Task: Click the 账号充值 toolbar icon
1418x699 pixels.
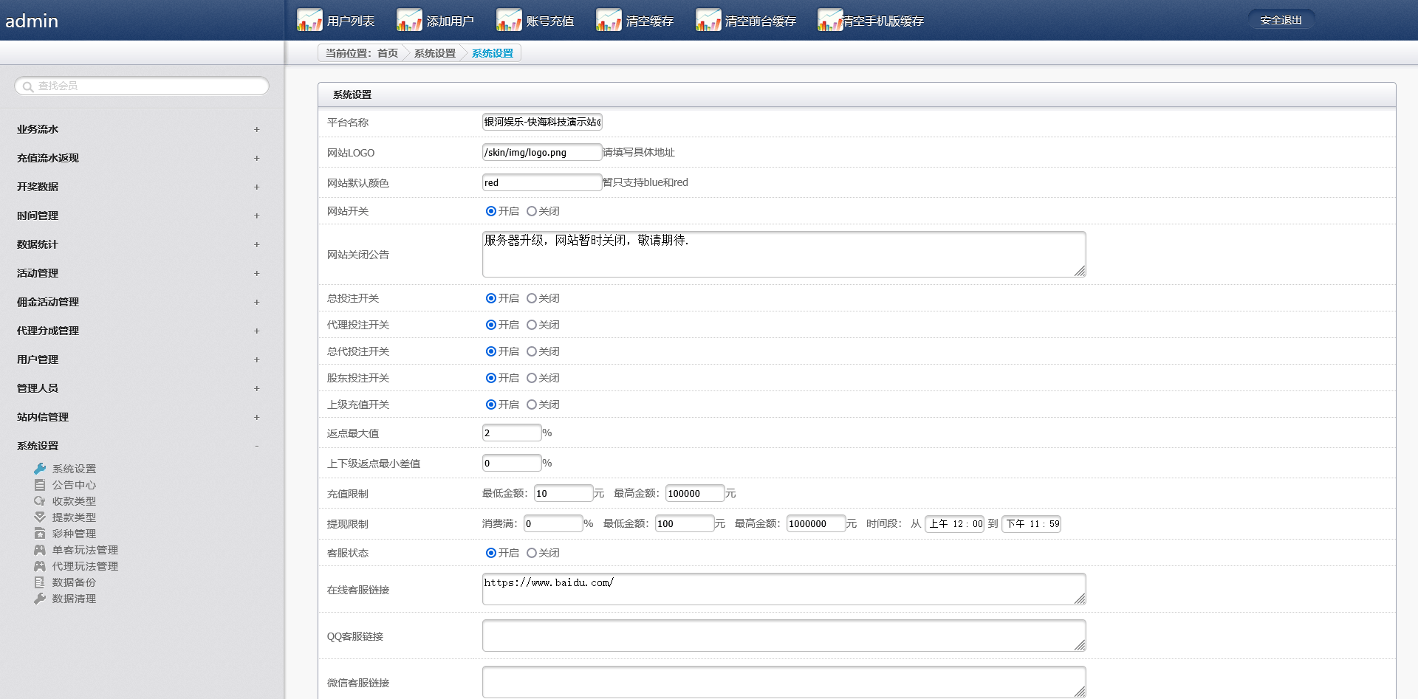Action: (x=508, y=20)
